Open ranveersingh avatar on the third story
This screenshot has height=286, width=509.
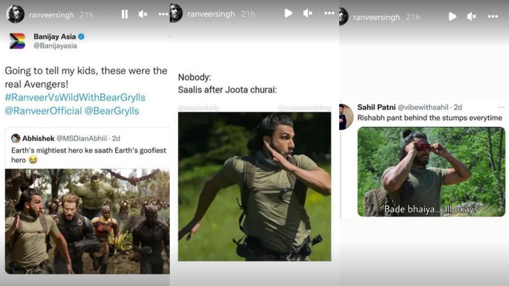click(x=344, y=17)
